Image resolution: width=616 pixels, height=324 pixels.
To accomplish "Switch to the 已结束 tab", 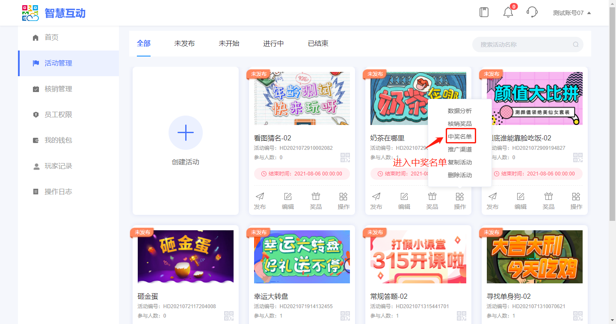I will tap(318, 44).
